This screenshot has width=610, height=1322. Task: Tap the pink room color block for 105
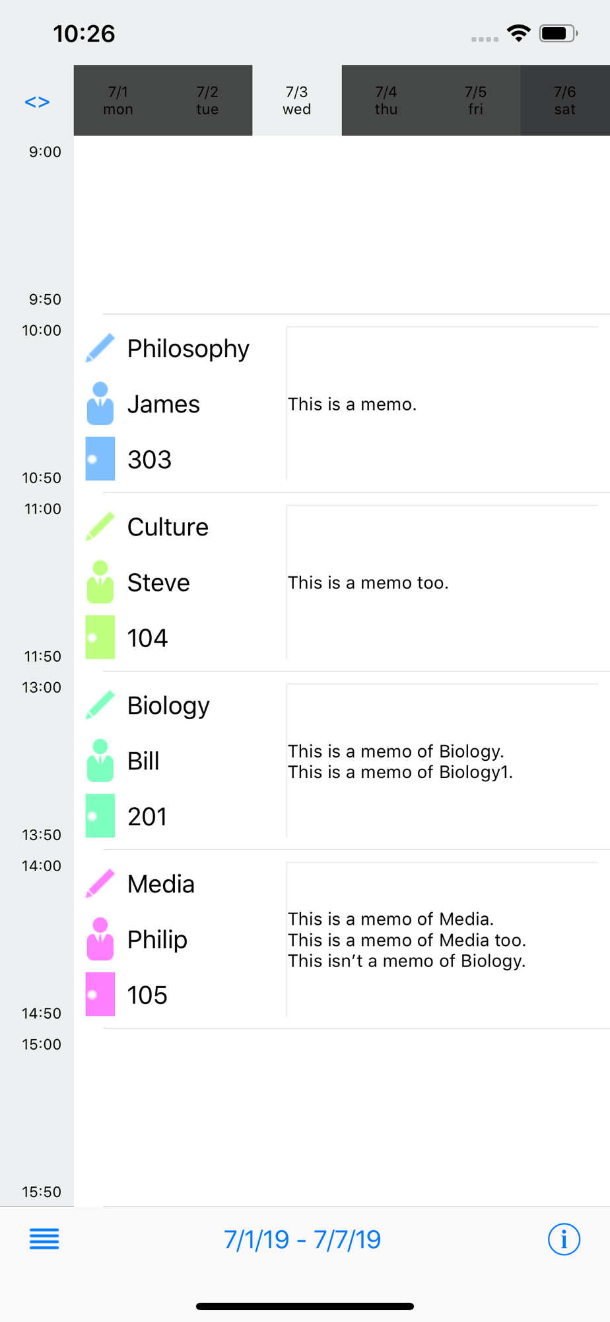(100, 994)
